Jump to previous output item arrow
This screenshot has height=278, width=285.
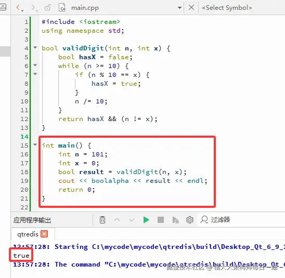117,220
